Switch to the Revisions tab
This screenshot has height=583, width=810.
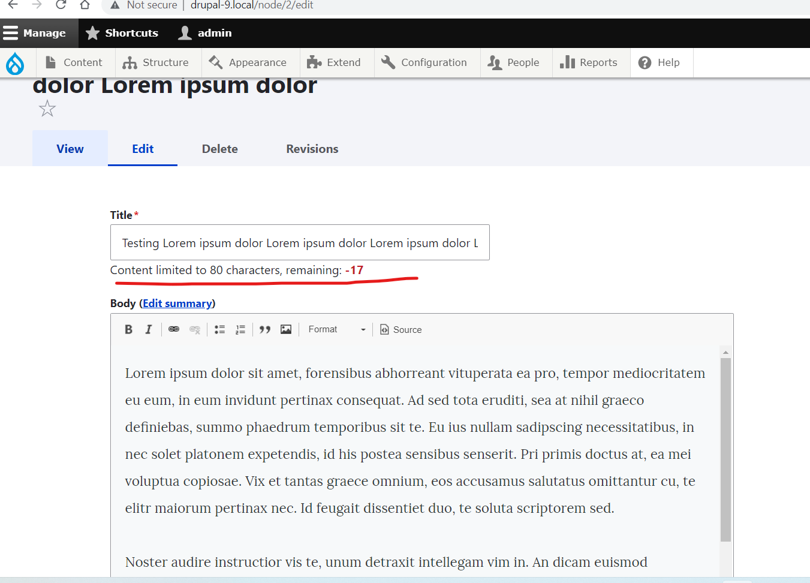coord(312,148)
